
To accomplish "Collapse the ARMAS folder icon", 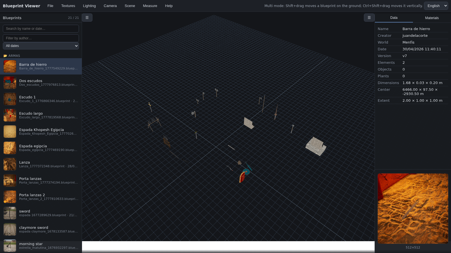I will (x=5, y=56).
